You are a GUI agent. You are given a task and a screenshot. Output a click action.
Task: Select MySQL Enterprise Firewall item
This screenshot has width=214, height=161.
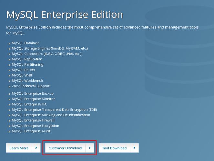33,120
